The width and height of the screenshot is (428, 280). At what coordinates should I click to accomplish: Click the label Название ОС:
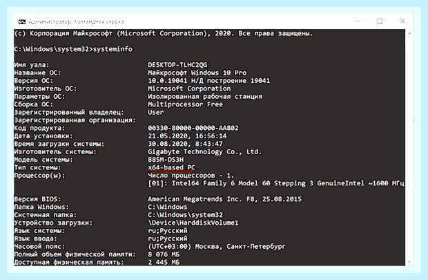click(x=38, y=73)
